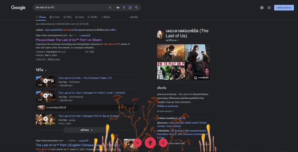Screen dimensions: 298x152
Task: Open the on-screen keyboard input tool
Action: [x=118, y=8]
